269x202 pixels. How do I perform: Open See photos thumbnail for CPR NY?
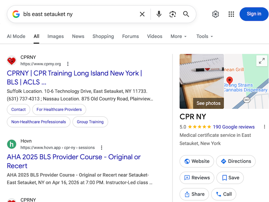point(201,81)
